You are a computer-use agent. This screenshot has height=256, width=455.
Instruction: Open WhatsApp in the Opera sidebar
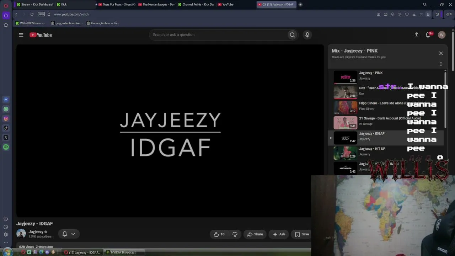tap(6, 109)
